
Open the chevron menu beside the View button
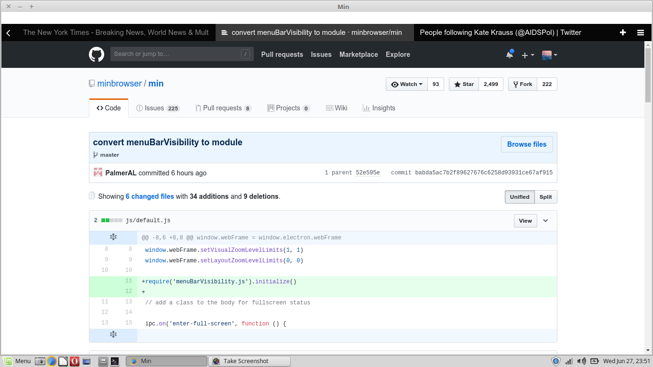tap(546, 221)
